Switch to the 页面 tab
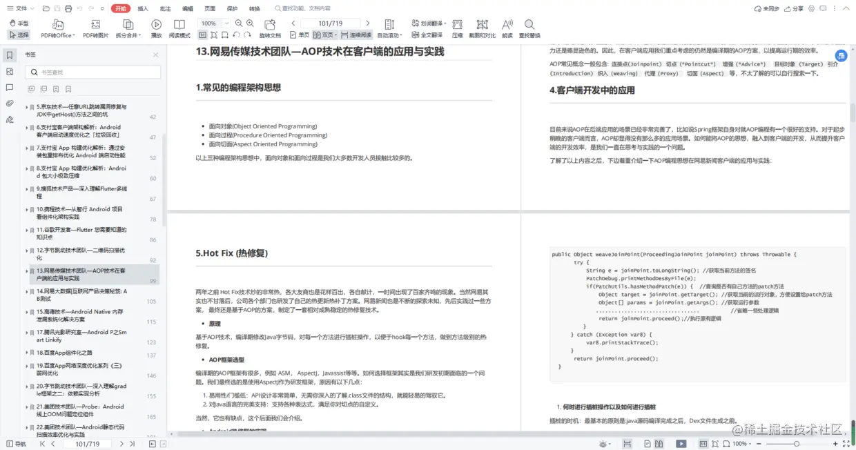Viewport: 856px width, 450px height. tap(210, 8)
